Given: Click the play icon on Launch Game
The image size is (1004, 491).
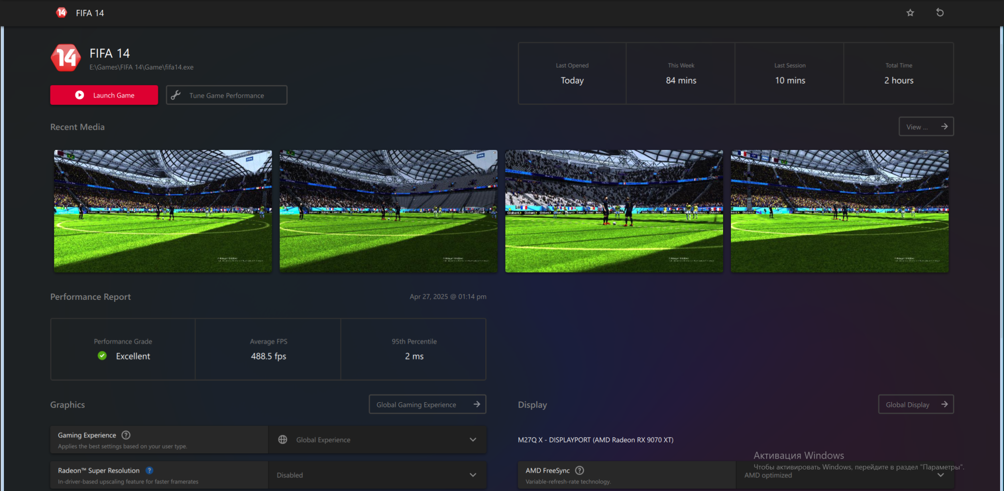Looking at the screenshot, I should [x=79, y=95].
